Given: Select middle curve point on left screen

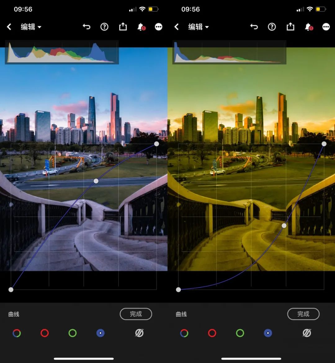Looking at the screenshot, I should tap(96, 181).
